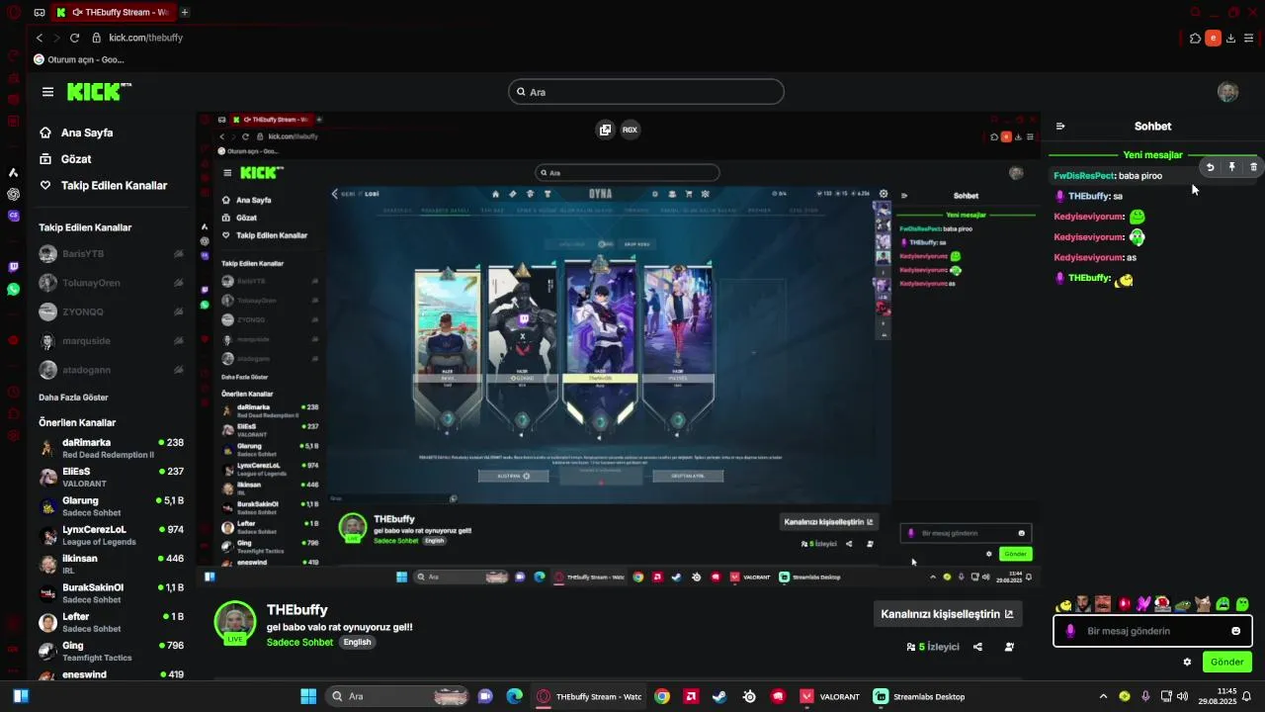The height and width of the screenshot is (712, 1265).
Task: Open Takip Edilen Kanallar sidebar item
Action: click(103, 186)
